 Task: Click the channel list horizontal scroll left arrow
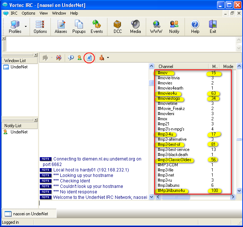[x=158, y=197]
